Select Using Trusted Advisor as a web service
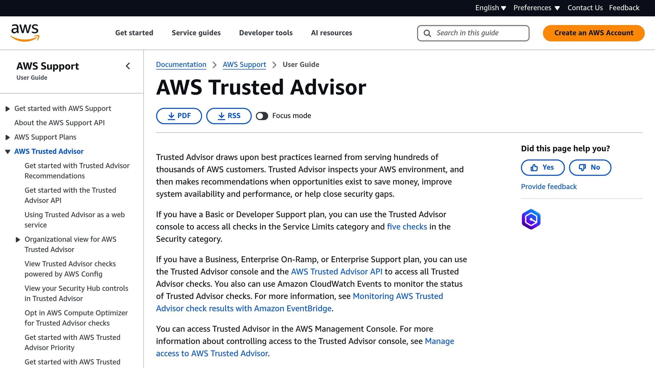 pyautogui.click(x=75, y=220)
